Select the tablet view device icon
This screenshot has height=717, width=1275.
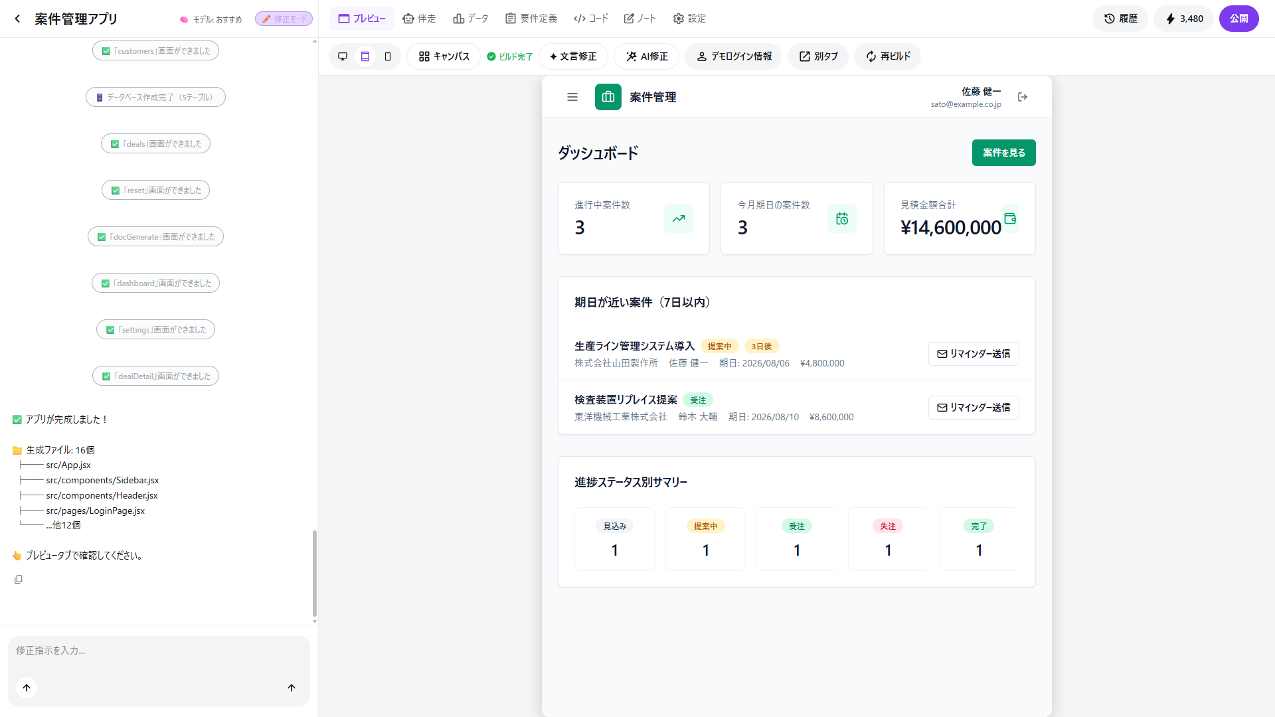[365, 56]
